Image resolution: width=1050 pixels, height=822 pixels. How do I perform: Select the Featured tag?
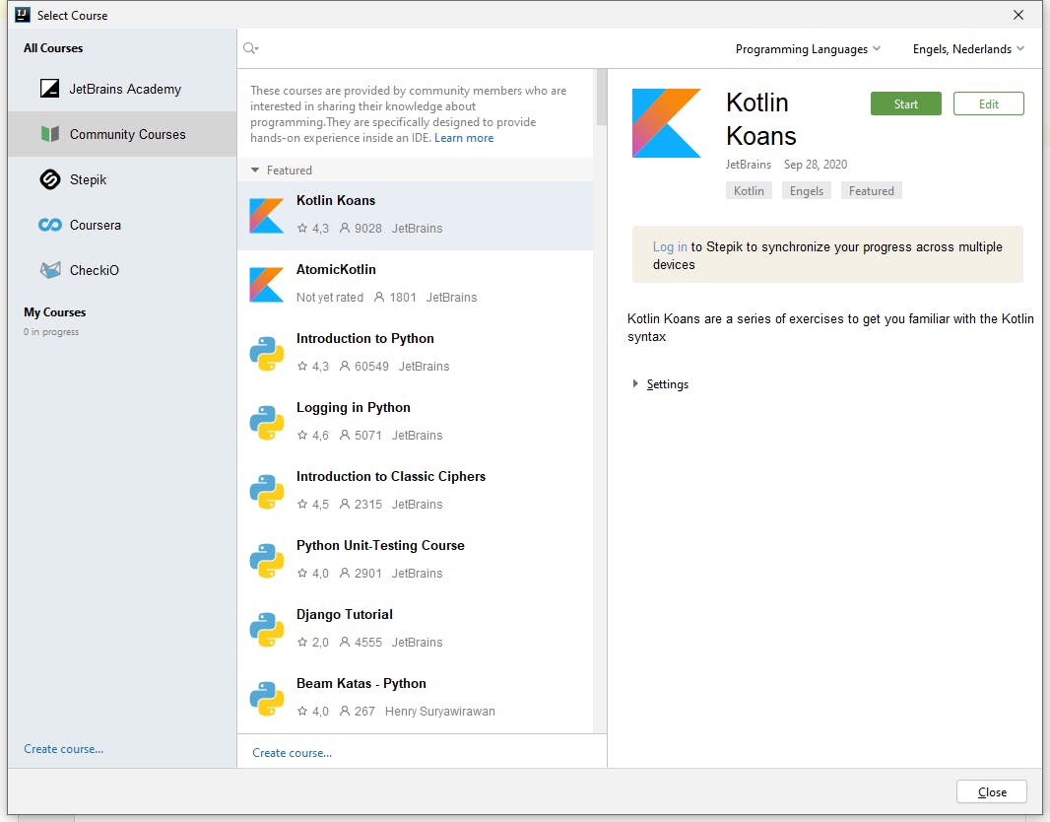871,190
